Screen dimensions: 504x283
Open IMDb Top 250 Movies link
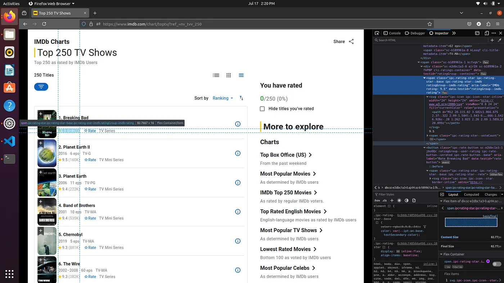click(289, 192)
